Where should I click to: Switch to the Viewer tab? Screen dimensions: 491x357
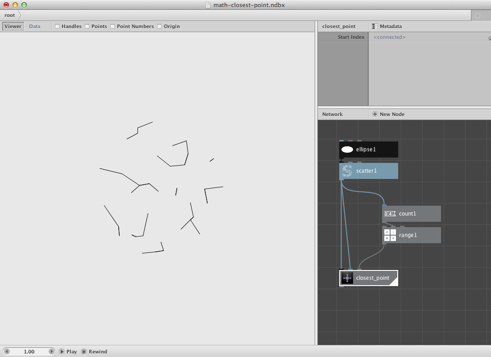(13, 26)
